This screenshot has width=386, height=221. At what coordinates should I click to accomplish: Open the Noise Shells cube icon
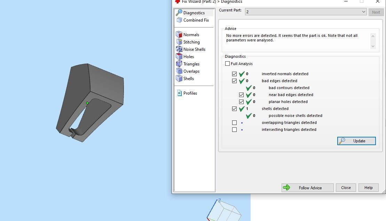179,49
